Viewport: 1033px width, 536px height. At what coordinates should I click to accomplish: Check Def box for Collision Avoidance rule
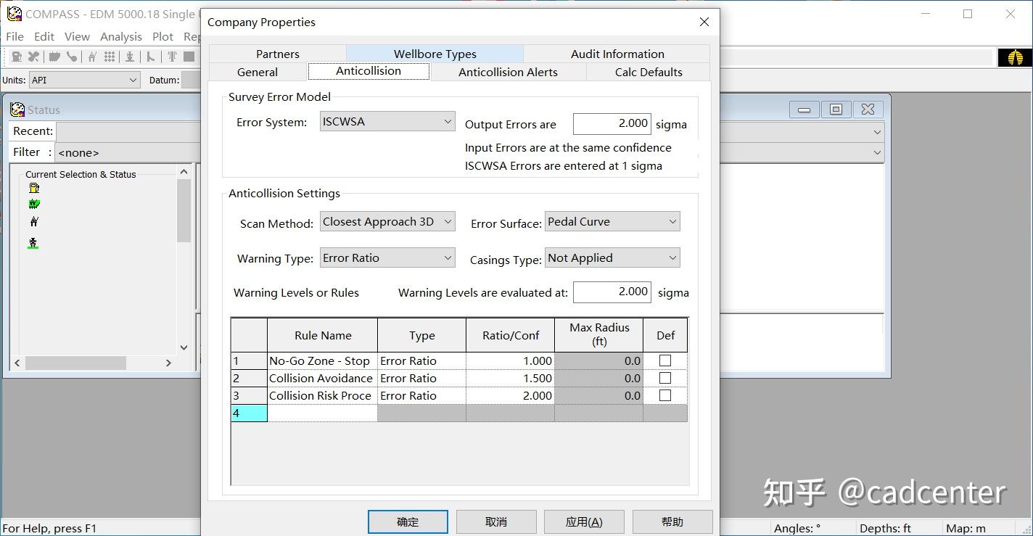[665, 378]
